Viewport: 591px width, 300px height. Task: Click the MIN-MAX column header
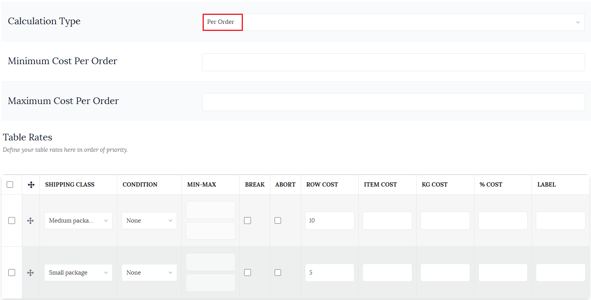(x=201, y=185)
